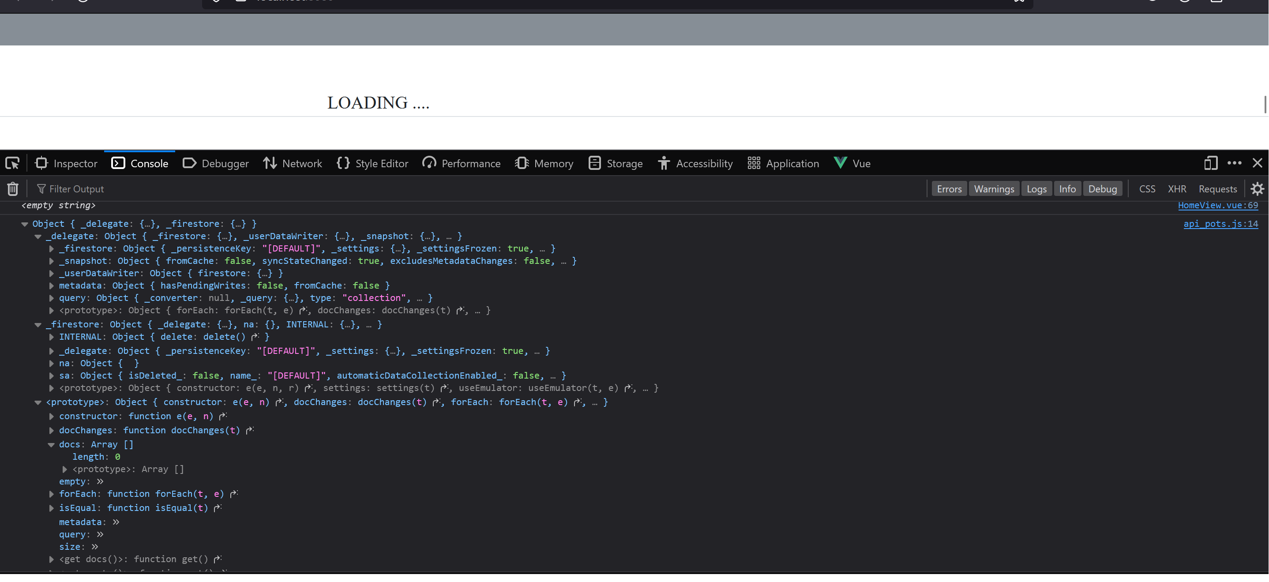This screenshot has width=1269, height=582.
Task: Collapse the _delegate object tree
Action: click(x=38, y=236)
